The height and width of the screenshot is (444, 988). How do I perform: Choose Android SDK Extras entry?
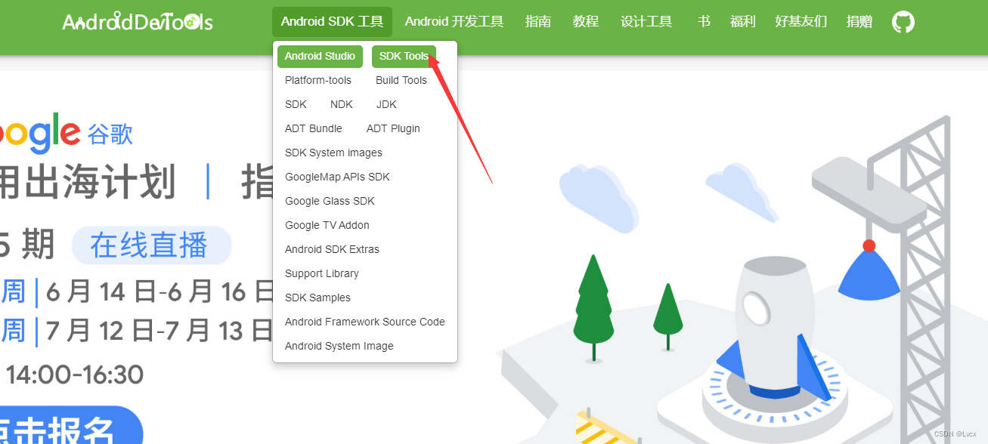click(332, 249)
